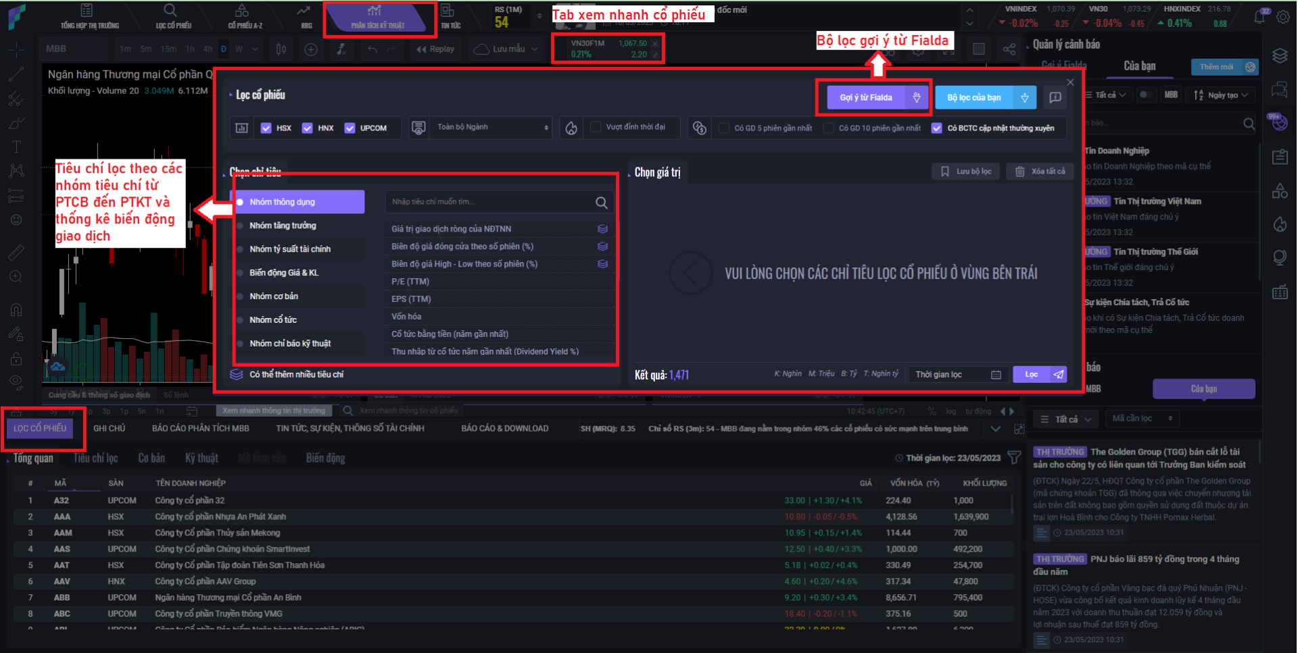Click the notification bell icon

[1259, 17]
